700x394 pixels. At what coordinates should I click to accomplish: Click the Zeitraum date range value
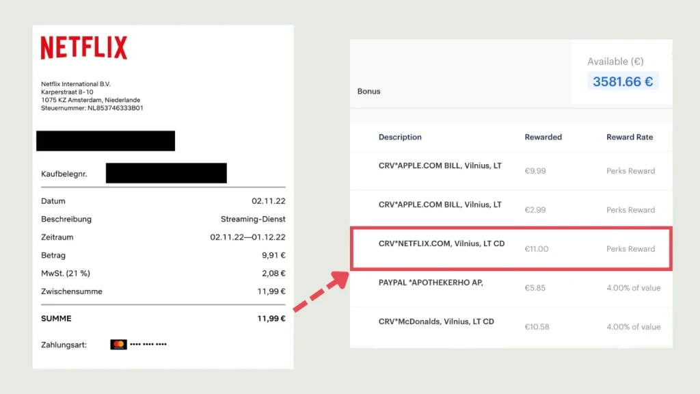pos(247,237)
